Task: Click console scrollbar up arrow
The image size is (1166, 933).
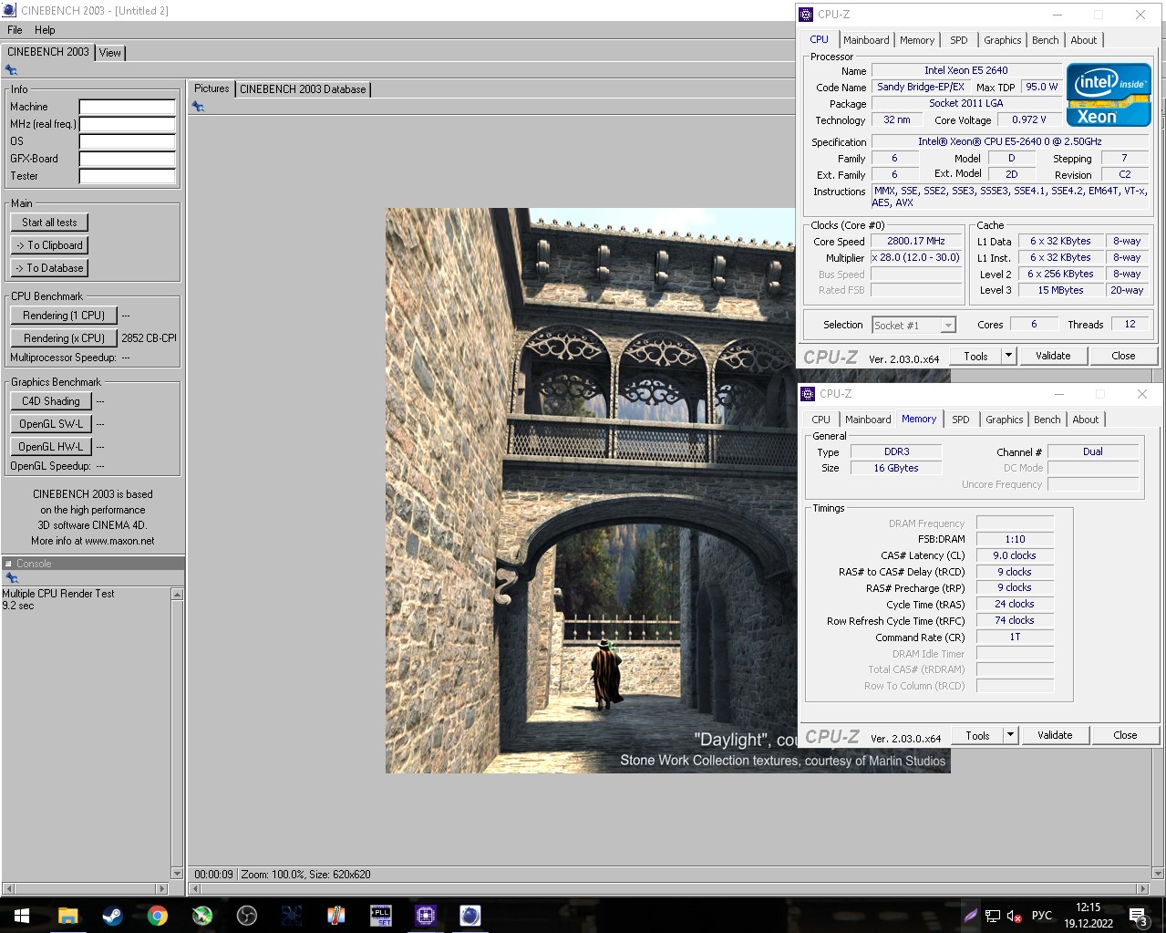Action: (177, 595)
